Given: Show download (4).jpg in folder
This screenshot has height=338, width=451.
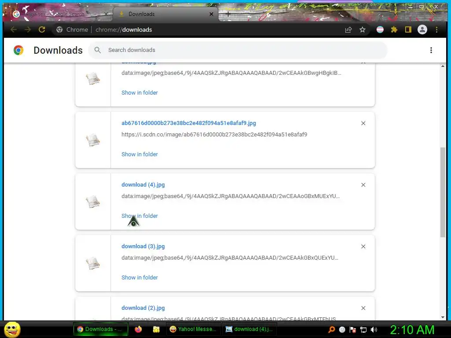Looking at the screenshot, I should [x=140, y=216].
